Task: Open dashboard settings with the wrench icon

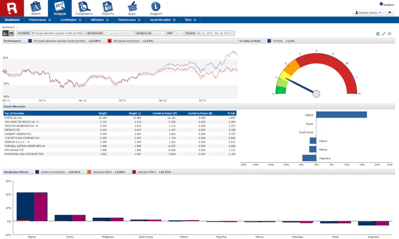Action: click(383, 34)
